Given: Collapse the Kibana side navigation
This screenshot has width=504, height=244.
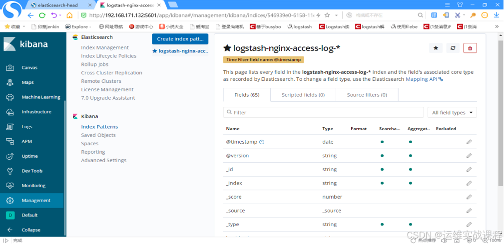Looking at the screenshot, I should point(31,230).
